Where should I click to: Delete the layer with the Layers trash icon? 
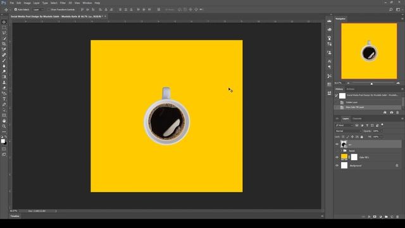point(397,217)
